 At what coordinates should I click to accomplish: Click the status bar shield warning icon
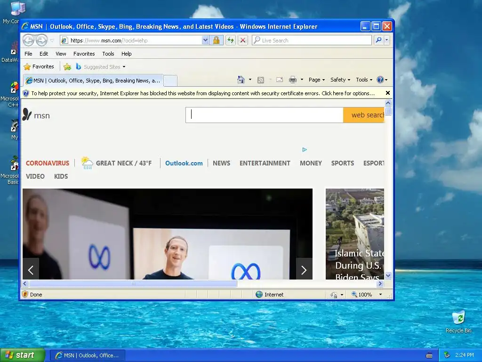tap(25, 294)
